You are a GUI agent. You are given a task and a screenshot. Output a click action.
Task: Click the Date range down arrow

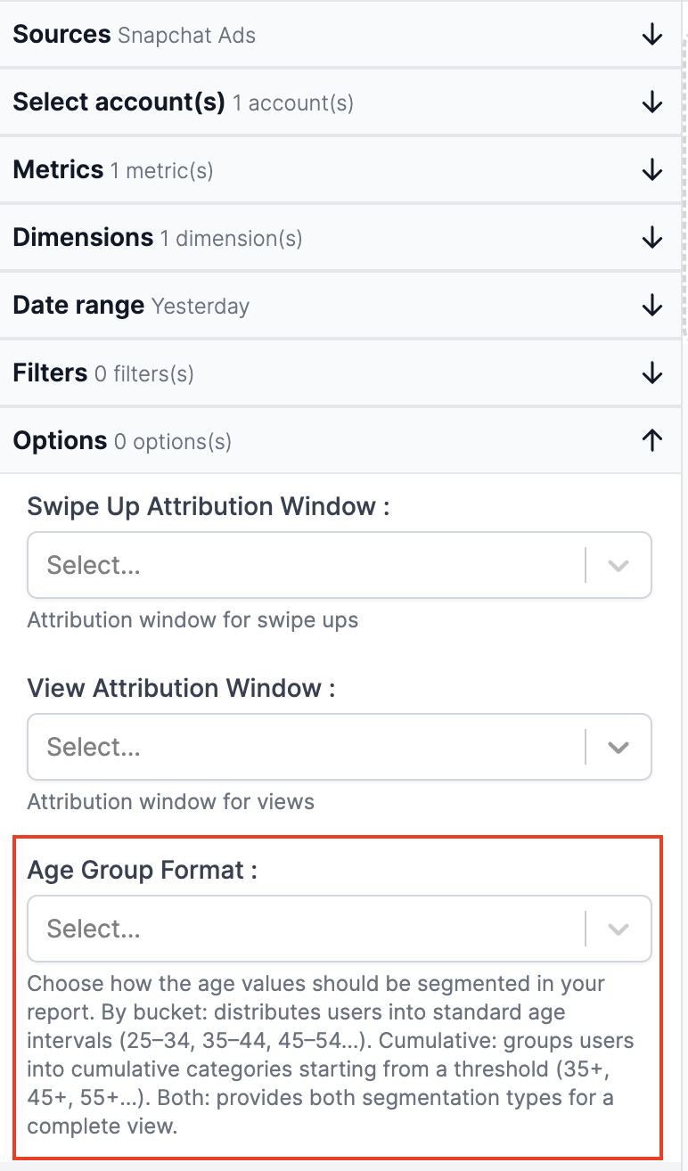tap(652, 305)
